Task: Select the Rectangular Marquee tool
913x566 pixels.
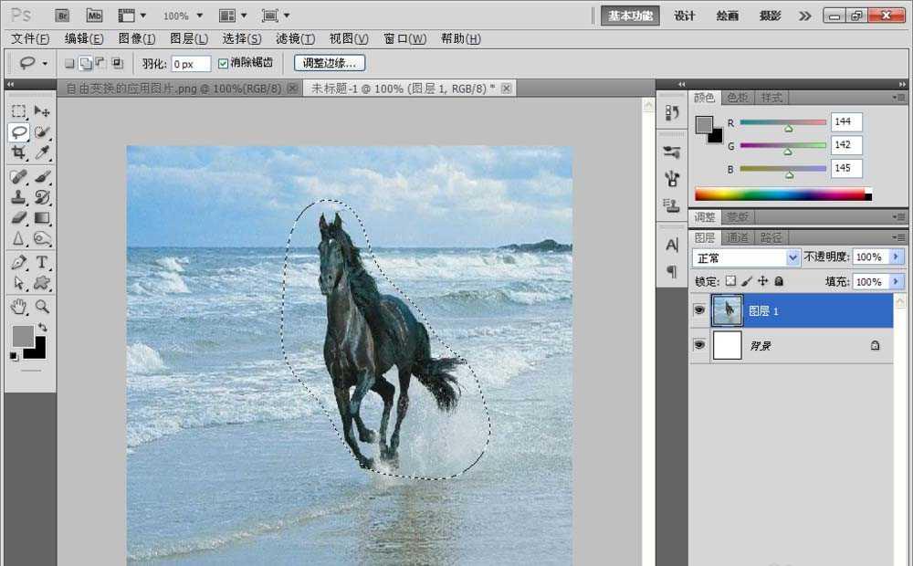Action: click(x=18, y=110)
